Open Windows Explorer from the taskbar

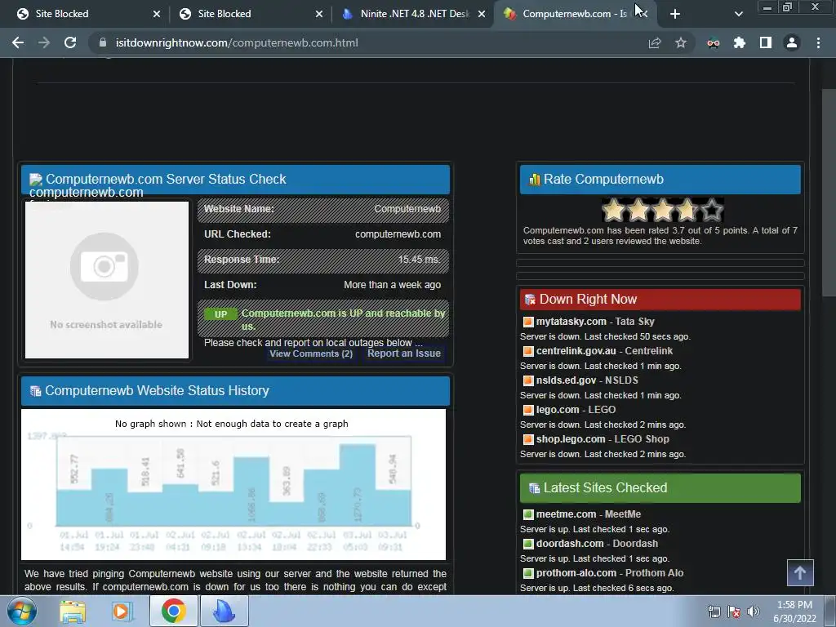73,611
